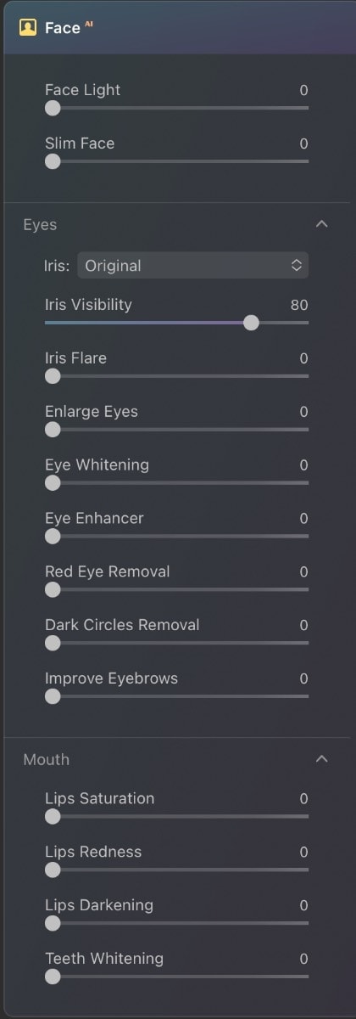Click the Iris Visibility slider handle
The width and height of the screenshot is (356, 1019).
click(251, 323)
